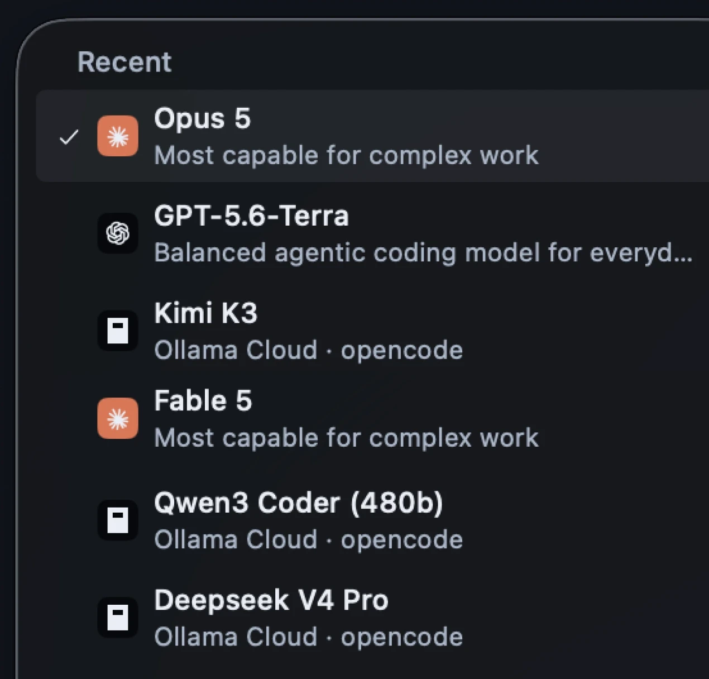Select the Opus 5 model
Viewport: 709px width, 679px height.
372,136
